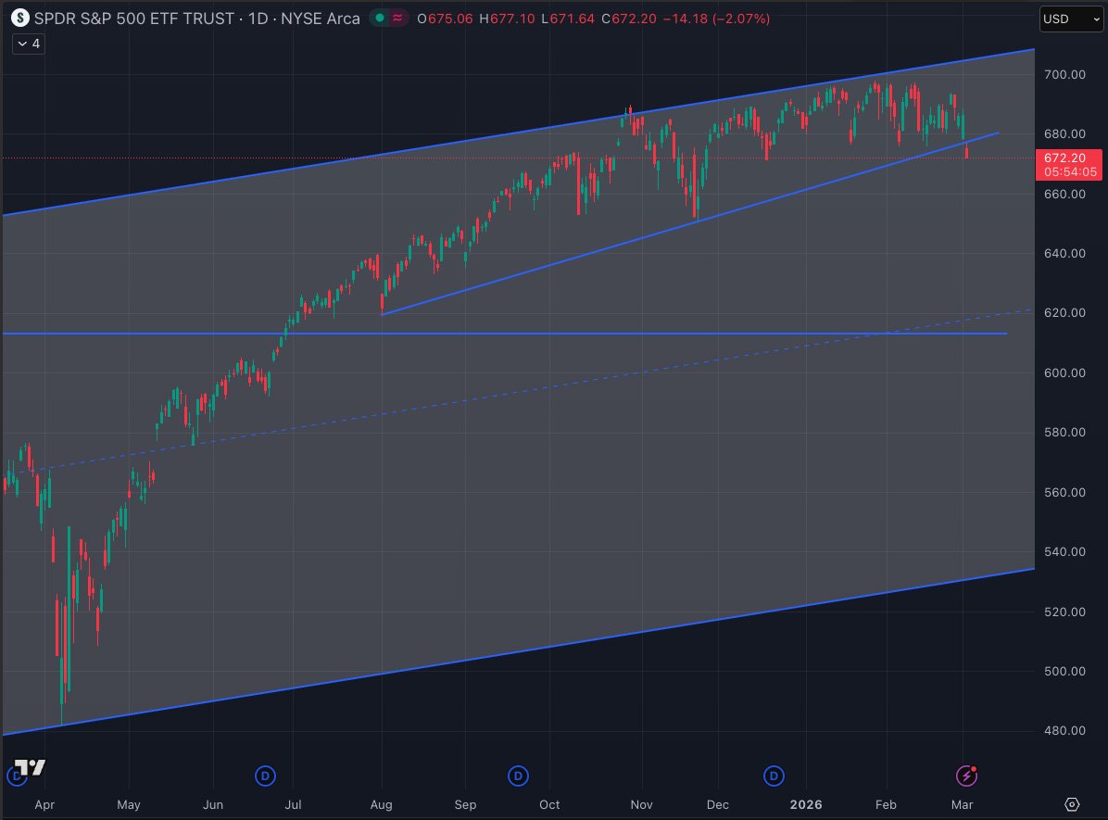Click the open value O675.06

point(445,19)
